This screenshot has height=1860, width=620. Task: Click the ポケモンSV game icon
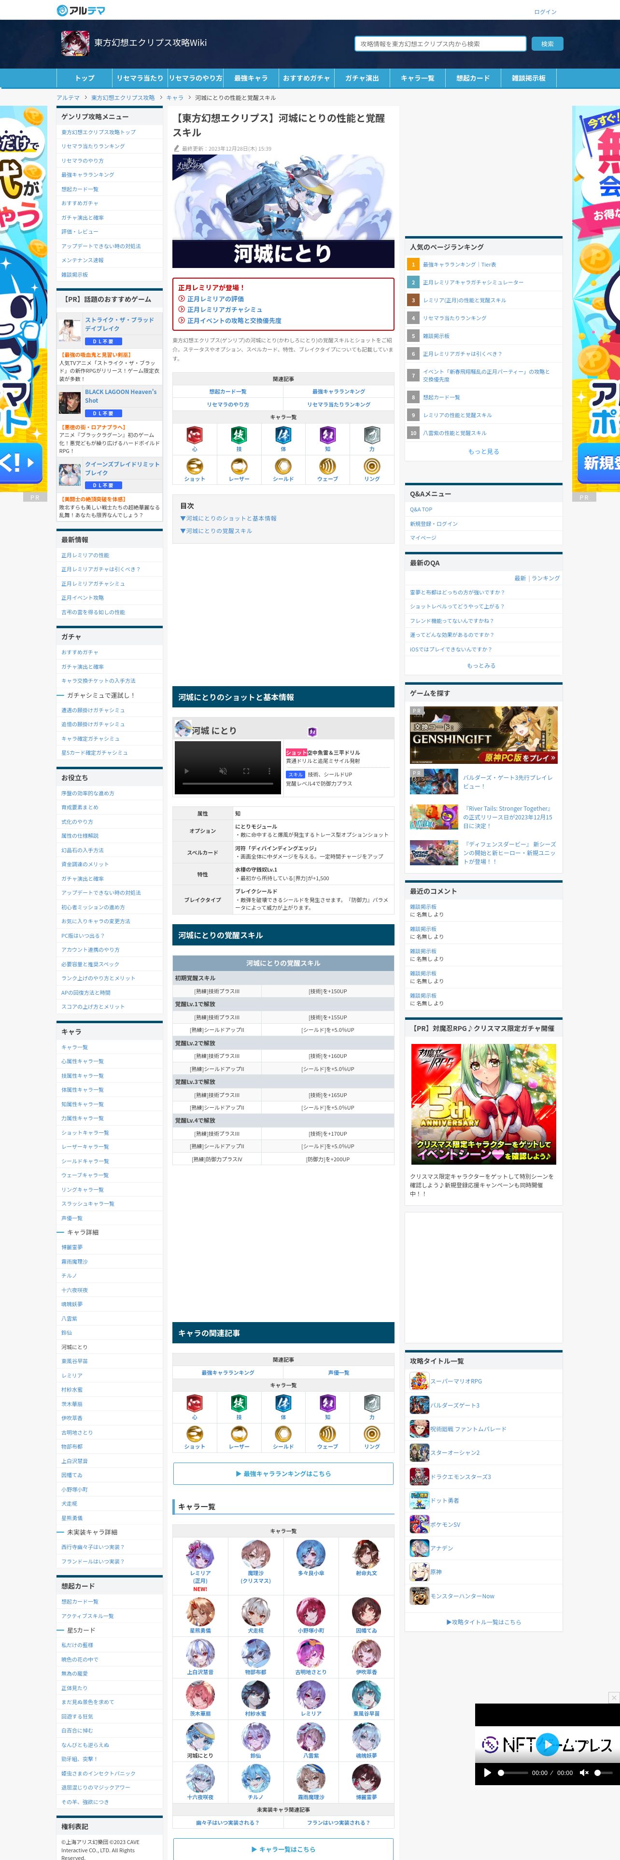click(x=419, y=1524)
